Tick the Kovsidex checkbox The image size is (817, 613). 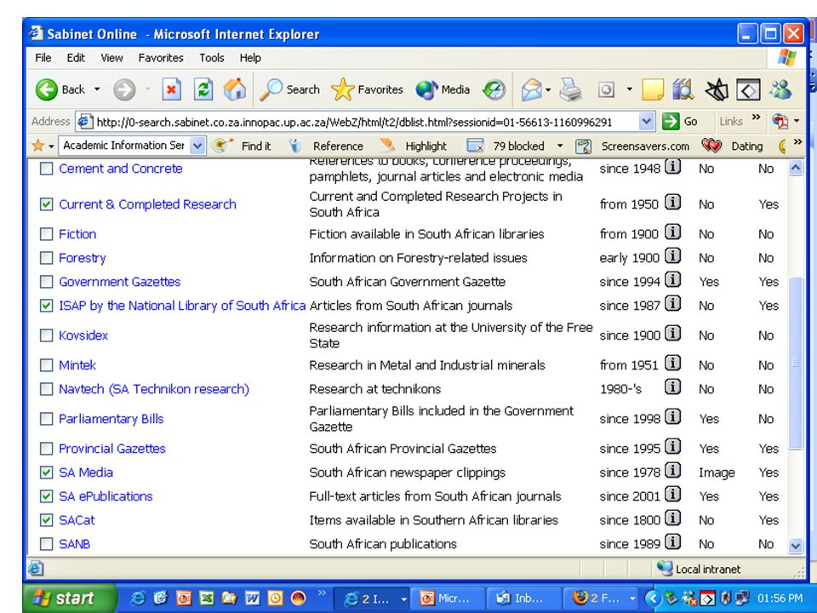(x=46, y=335)
